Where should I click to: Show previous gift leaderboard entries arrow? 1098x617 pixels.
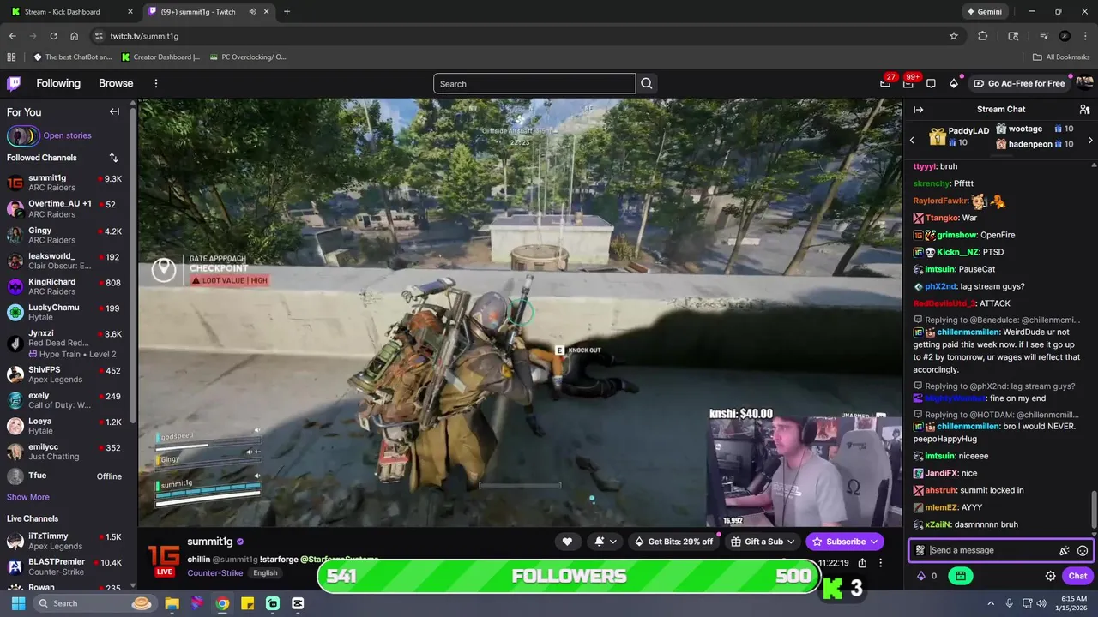tap(912, 140)
